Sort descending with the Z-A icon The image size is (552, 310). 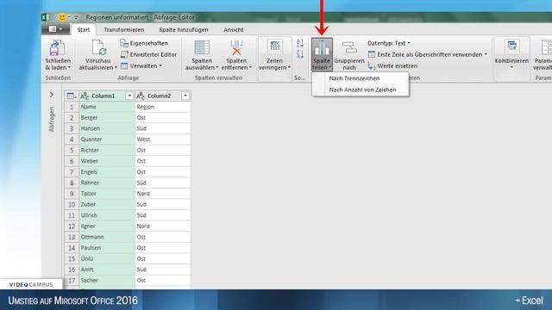coord(300,54)
